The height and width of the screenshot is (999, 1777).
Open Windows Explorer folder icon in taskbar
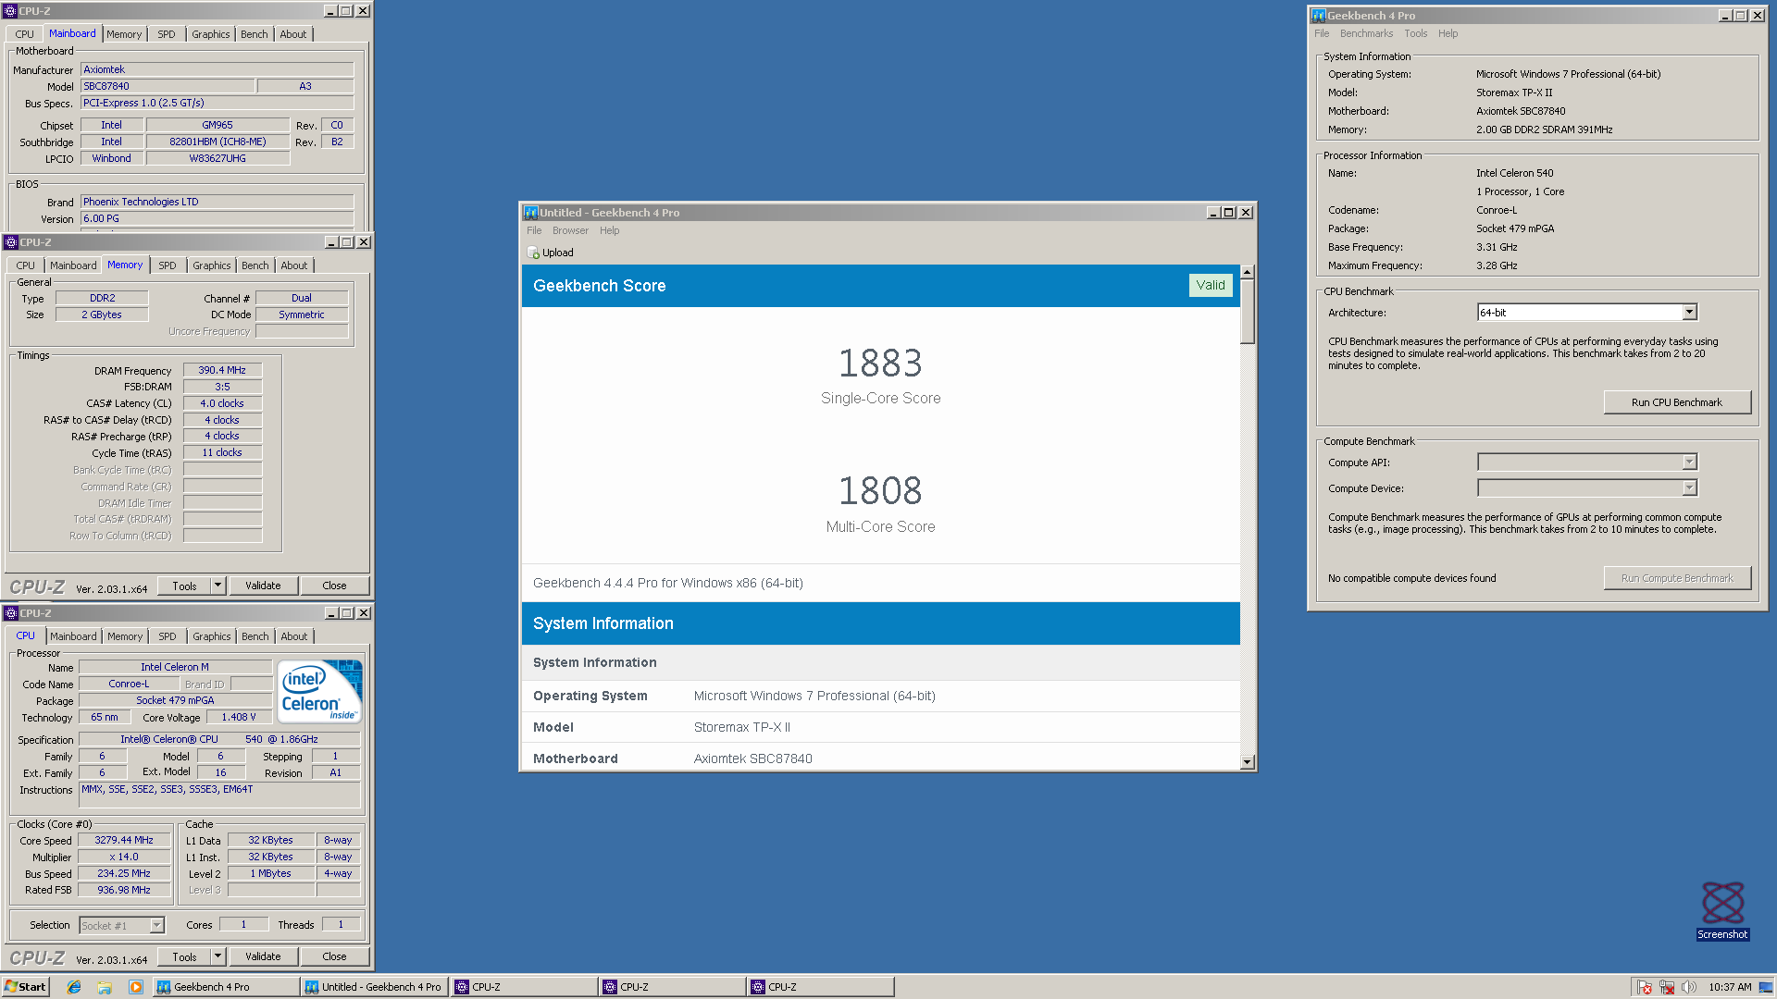(105, 987)
